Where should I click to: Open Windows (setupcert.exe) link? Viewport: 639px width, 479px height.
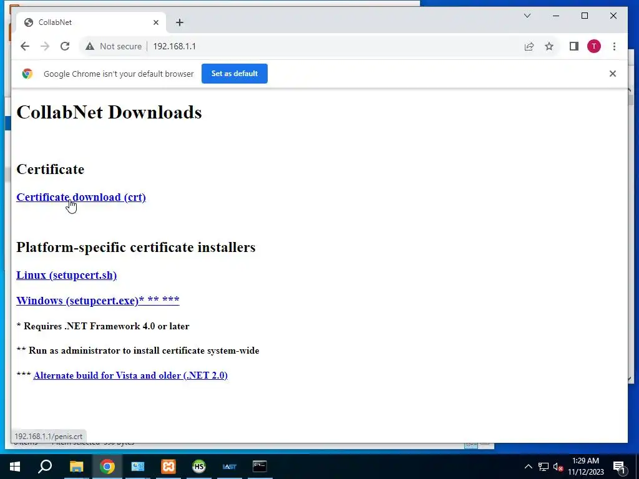98,300
